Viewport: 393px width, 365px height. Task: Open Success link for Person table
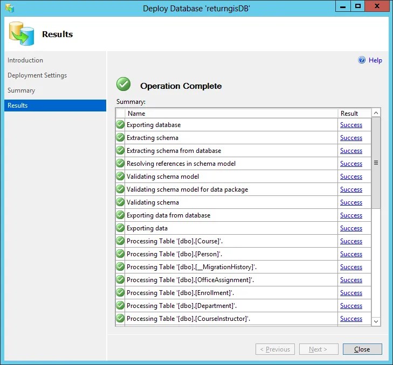point(351,254)
